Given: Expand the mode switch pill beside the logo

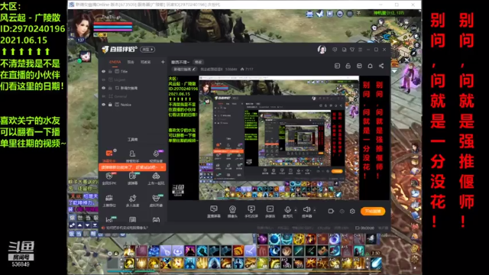Looking at the screenshot, I should click(x=147, y=49).
